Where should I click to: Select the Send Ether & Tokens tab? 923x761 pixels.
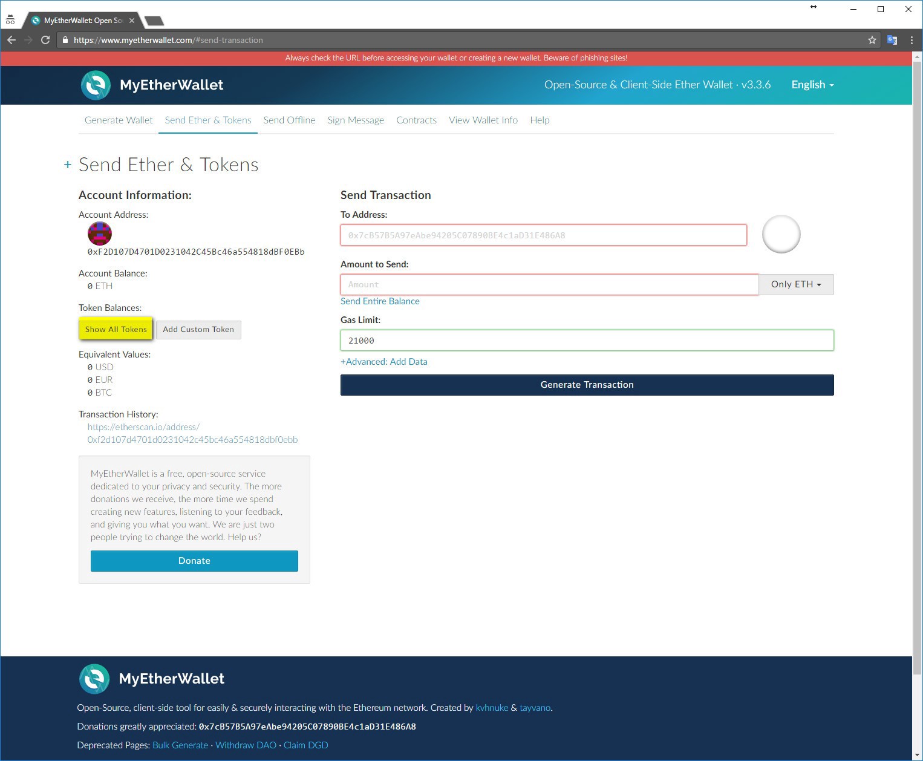[208, 120]
